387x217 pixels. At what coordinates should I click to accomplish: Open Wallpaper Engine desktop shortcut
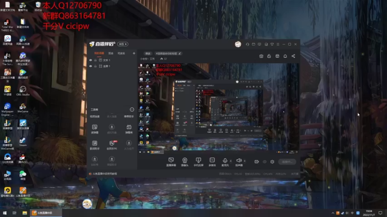(7, 109)
